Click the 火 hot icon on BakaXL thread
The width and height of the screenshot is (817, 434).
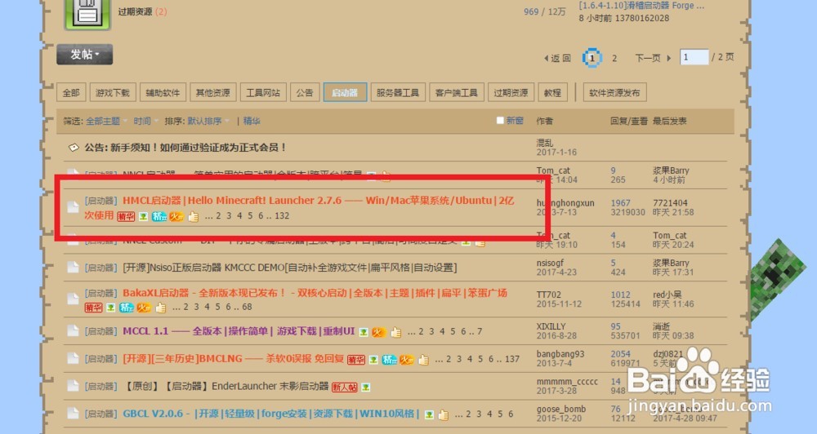pyautogui.click(x=144, y=308)
